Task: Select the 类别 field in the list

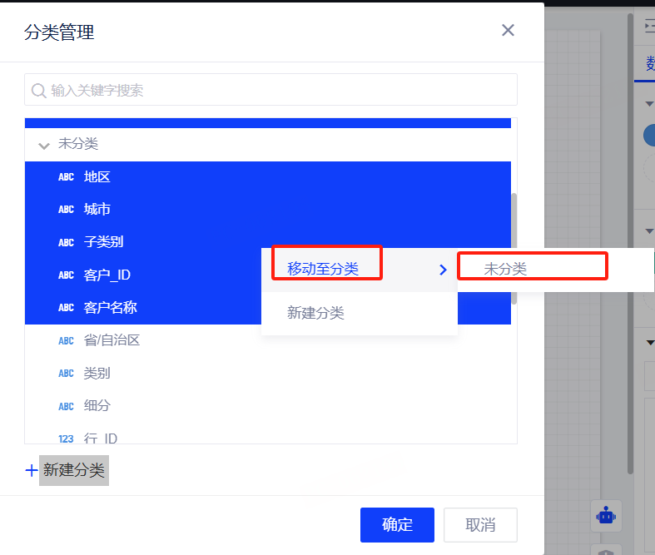Action: [x=97, y=374]
